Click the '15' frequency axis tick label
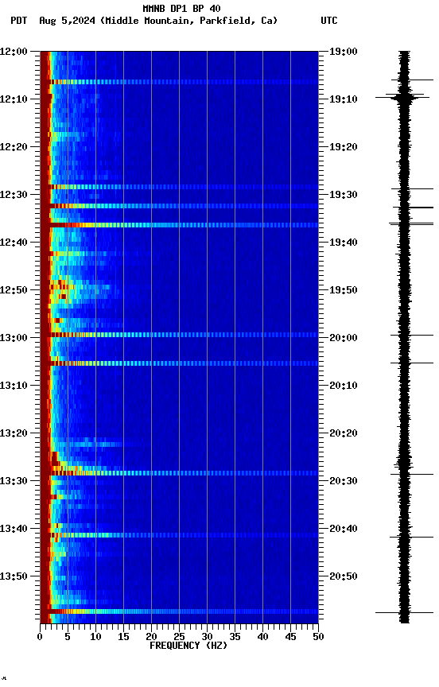This screenshot has height=687, width=439. tap(123, 637)
